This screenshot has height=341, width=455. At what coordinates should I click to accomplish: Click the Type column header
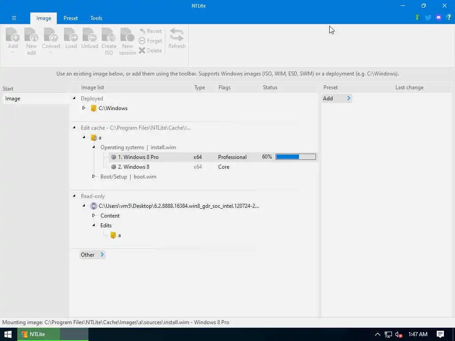(200, 87)
